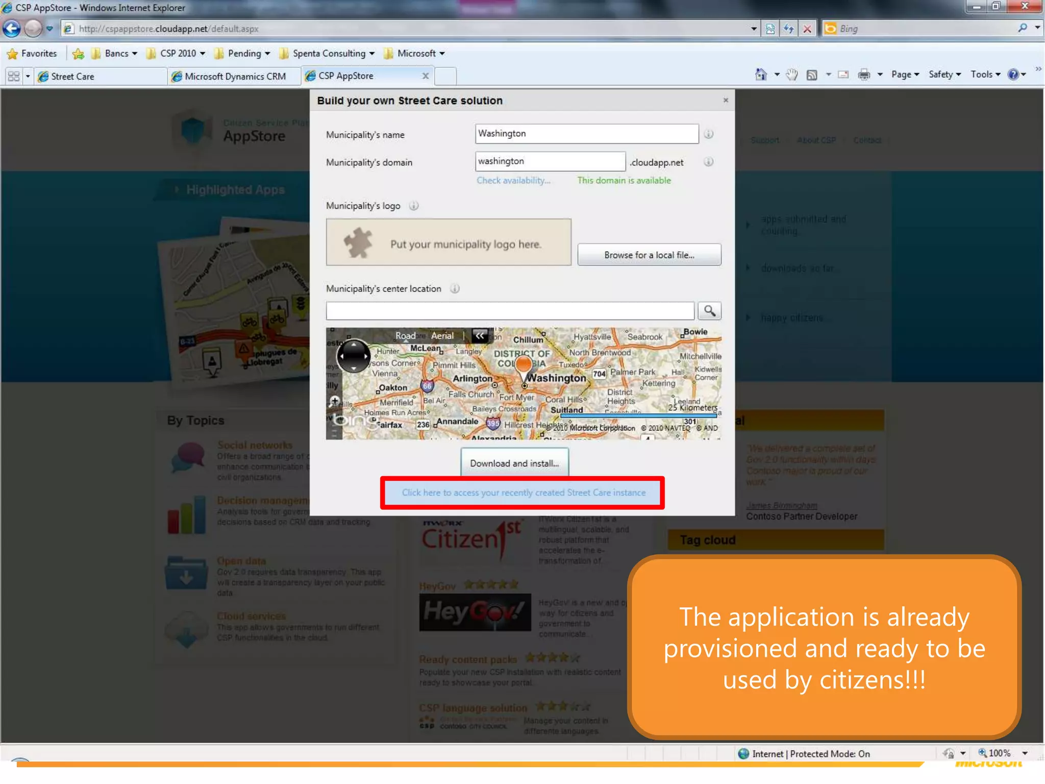
Task: Click the location search magnifier button
Action: coord(709,311)
